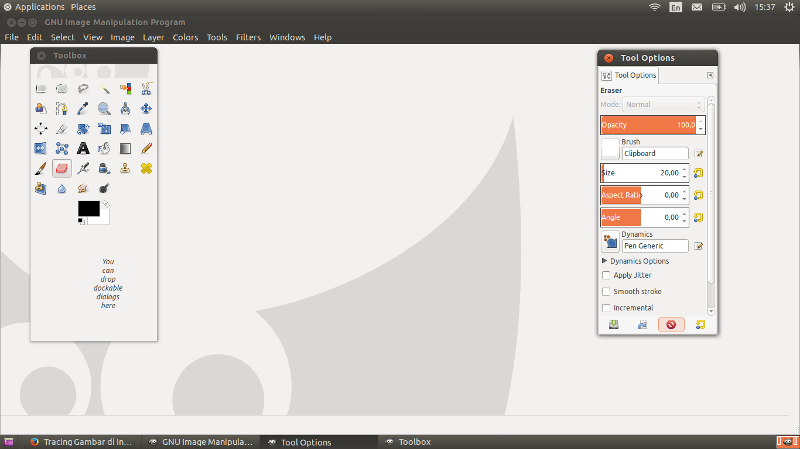Choose the Dodge/Burn tool
800x449 pixels.
(104, 188)
